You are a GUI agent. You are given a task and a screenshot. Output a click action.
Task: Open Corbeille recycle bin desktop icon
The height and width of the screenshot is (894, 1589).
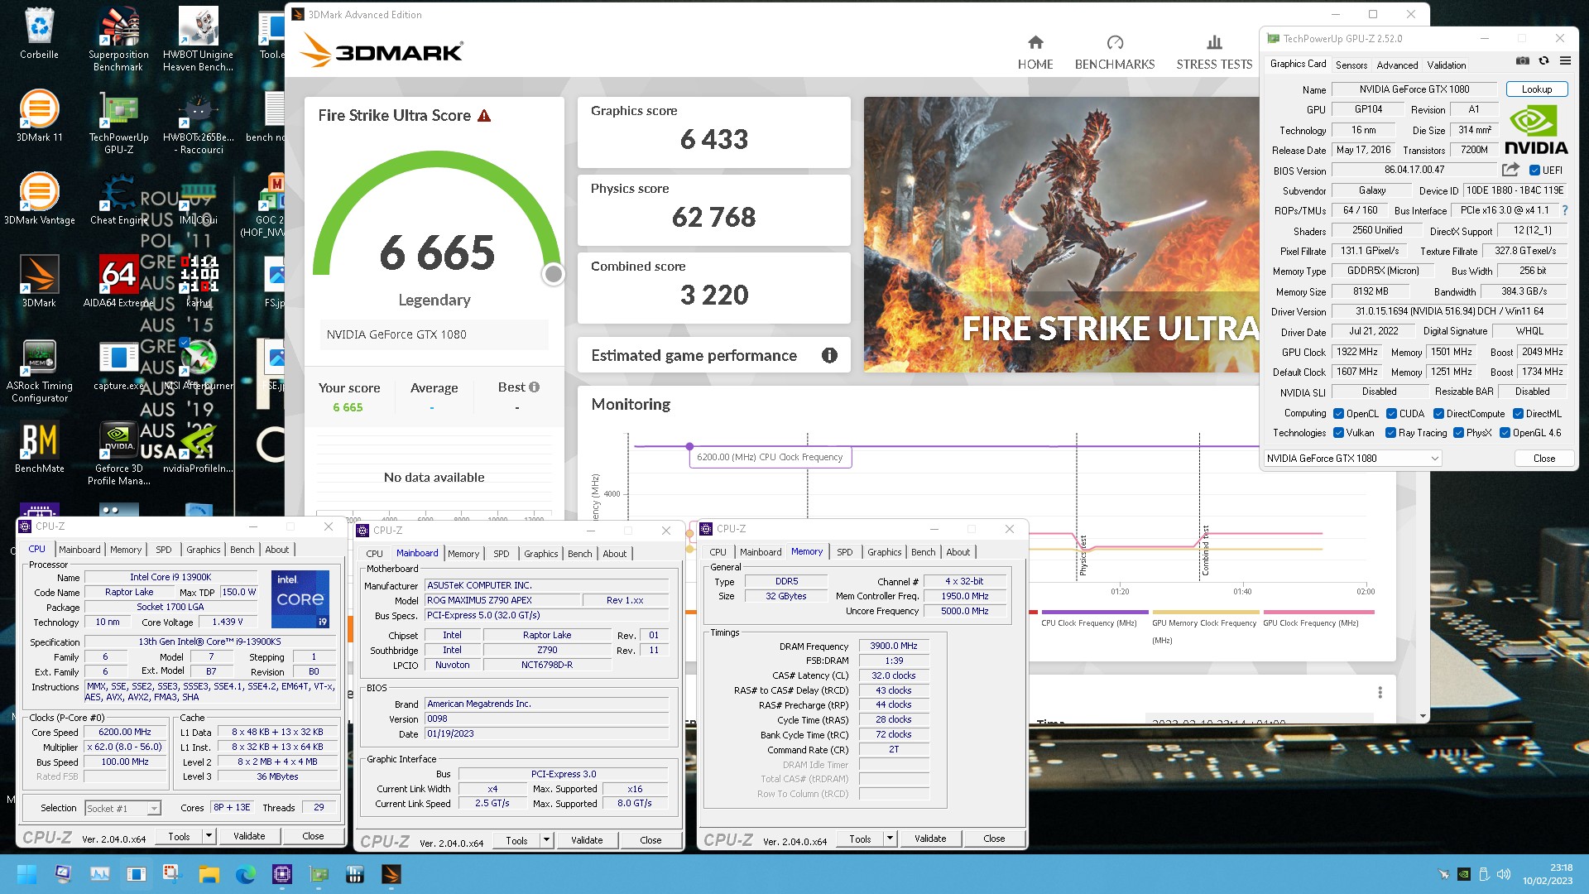[39, 33]
